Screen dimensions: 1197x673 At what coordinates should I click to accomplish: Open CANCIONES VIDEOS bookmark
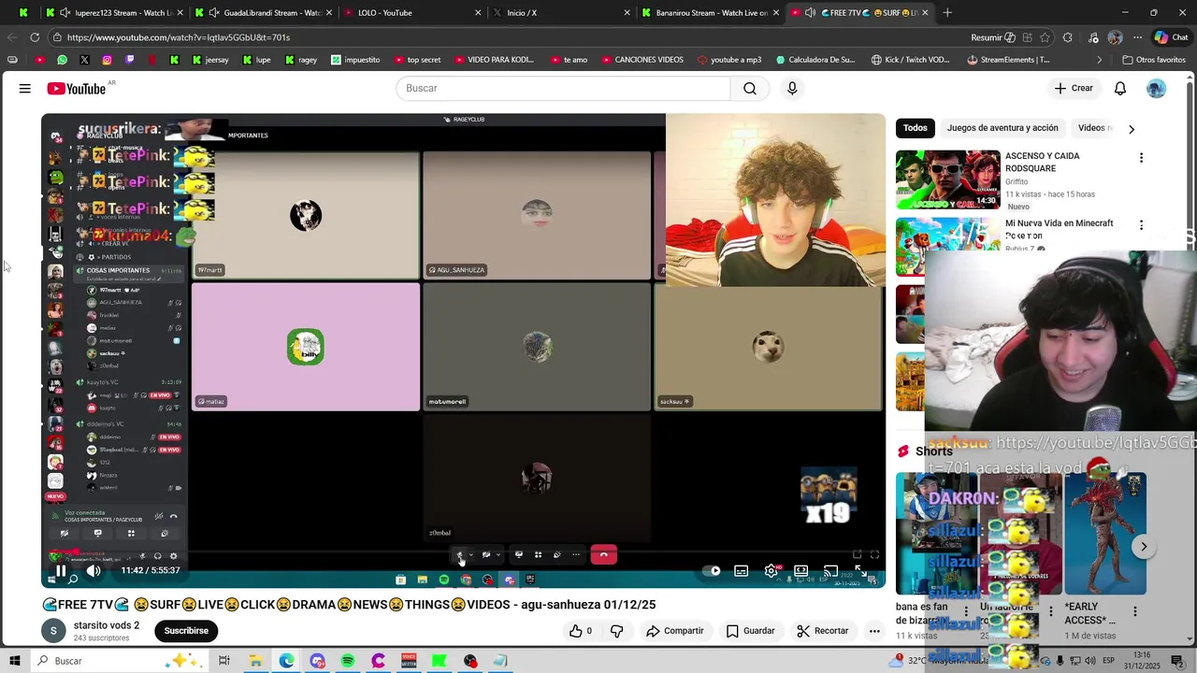point(642,60)
